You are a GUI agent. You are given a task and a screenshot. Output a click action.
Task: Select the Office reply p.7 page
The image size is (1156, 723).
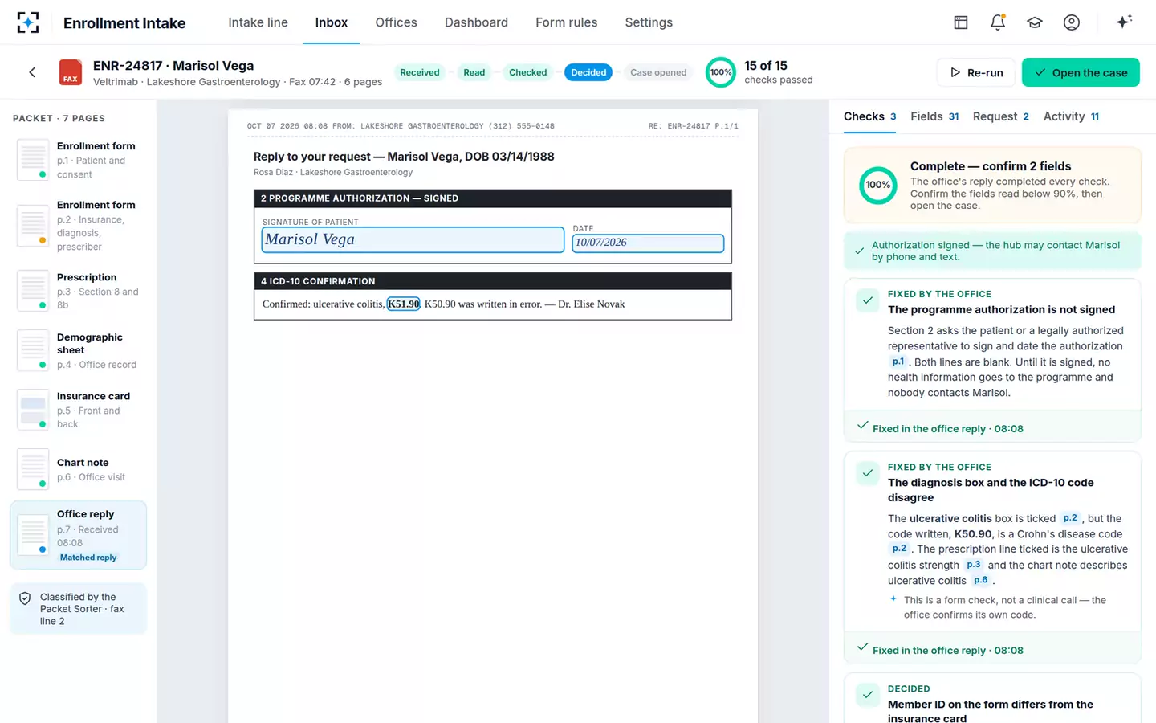click(x=78, y=535)
